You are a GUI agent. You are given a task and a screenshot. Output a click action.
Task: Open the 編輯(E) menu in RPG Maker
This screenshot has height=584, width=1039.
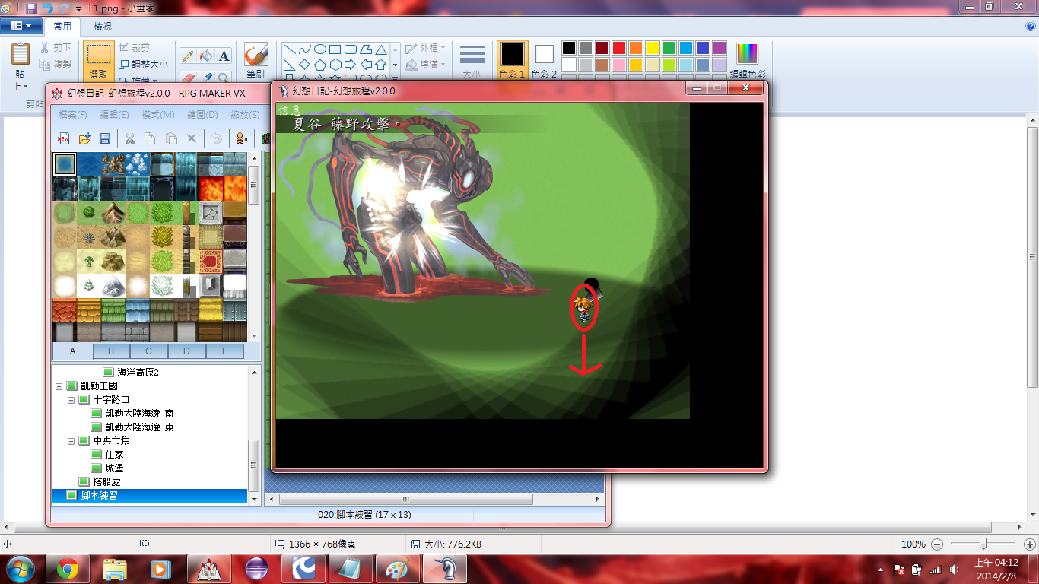tap(114, 115)
